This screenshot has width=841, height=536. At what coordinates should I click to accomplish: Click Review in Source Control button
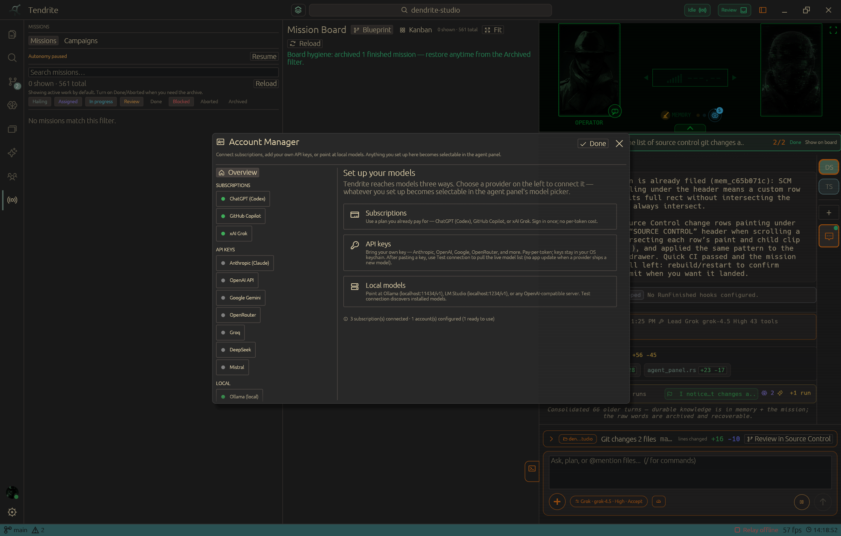pos(788,439)
